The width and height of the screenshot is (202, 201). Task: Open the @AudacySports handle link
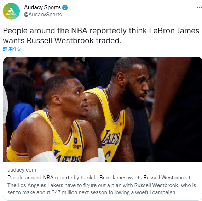(43, 15)
